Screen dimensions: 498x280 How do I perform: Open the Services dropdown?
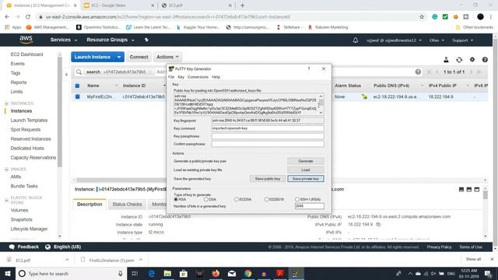coord(64,40)
